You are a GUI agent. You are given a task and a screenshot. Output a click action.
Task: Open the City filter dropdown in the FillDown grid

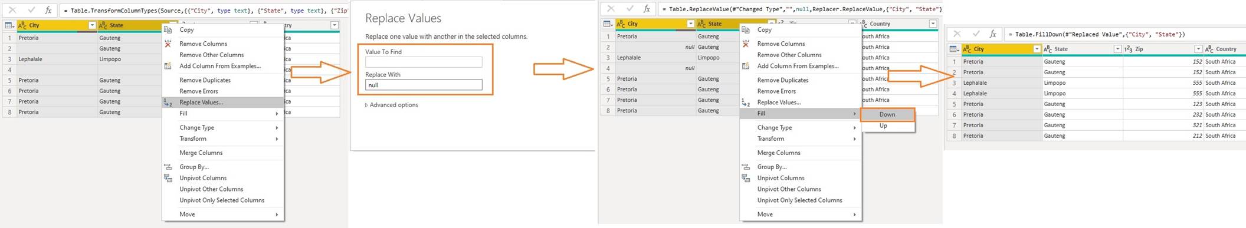click(x=1037, y=49)
